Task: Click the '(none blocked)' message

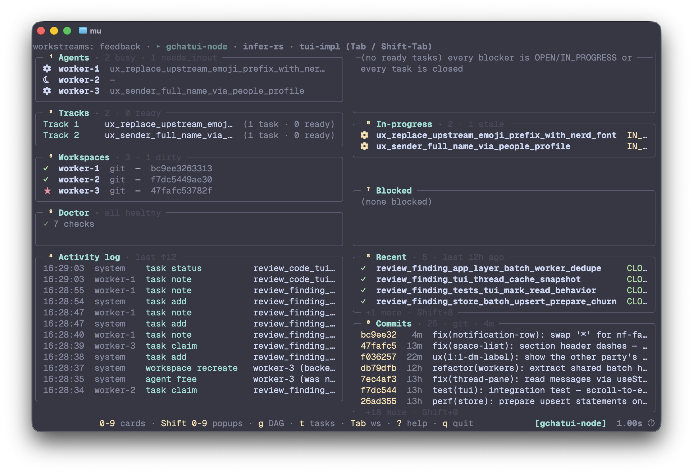Action: click(396, 202)
